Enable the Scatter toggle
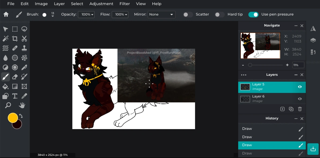 pyautogui.click(x=188, y=14)
